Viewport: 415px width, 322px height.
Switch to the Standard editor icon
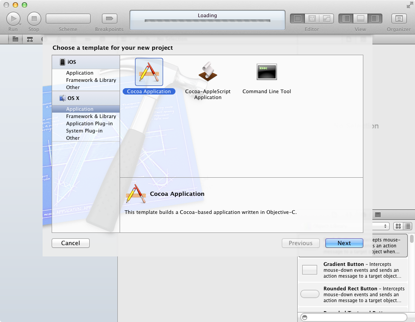[x=298, y=19]
